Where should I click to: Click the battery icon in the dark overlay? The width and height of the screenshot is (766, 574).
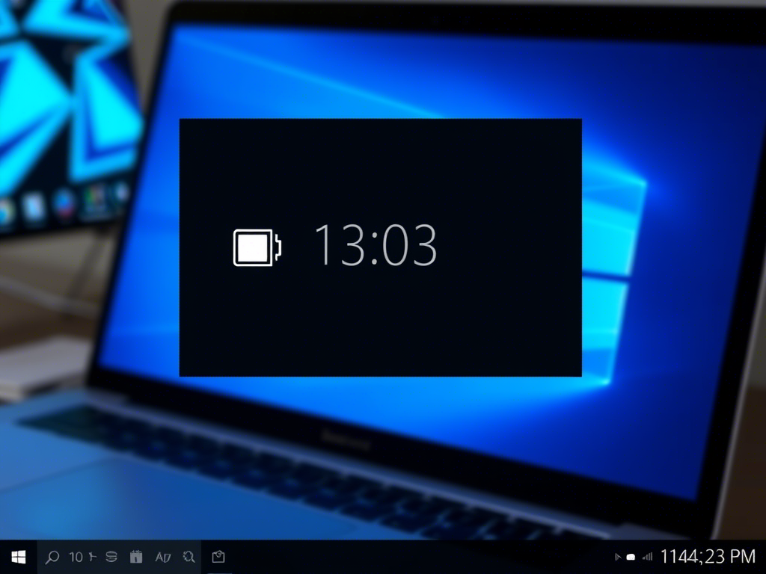coord(257,247)
